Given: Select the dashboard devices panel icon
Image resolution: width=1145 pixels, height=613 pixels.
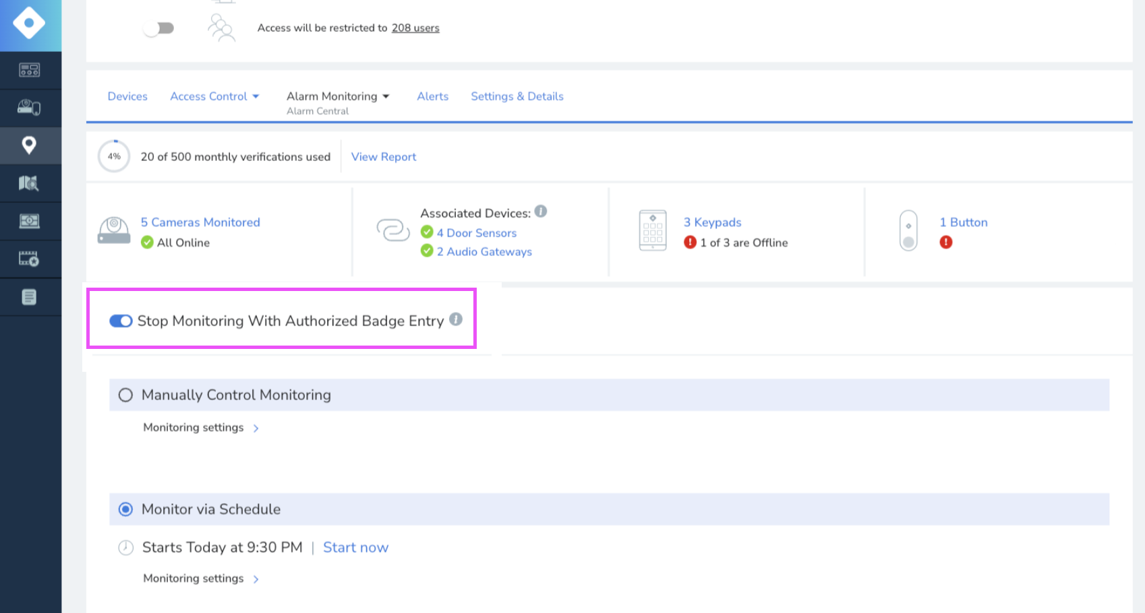Looking at the screenshot, I should [30, 69].
